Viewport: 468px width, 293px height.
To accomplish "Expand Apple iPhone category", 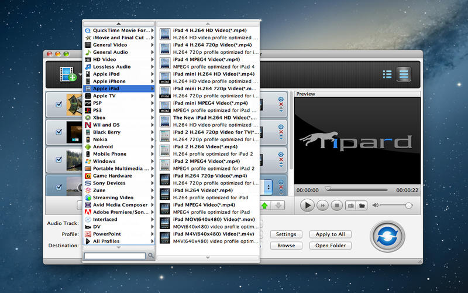I will pos(119,81).
